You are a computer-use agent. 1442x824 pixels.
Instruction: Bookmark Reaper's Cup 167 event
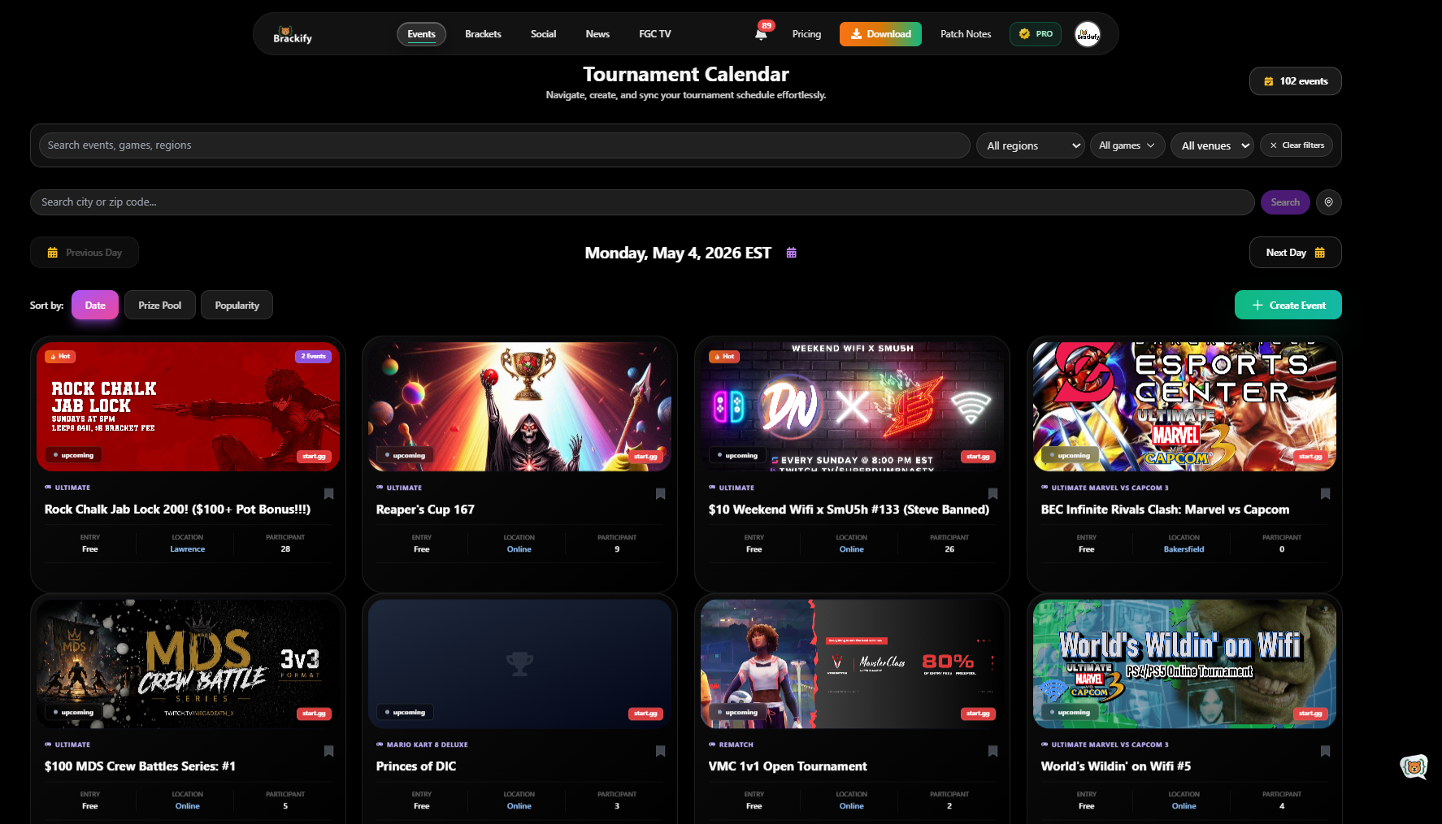660,494
